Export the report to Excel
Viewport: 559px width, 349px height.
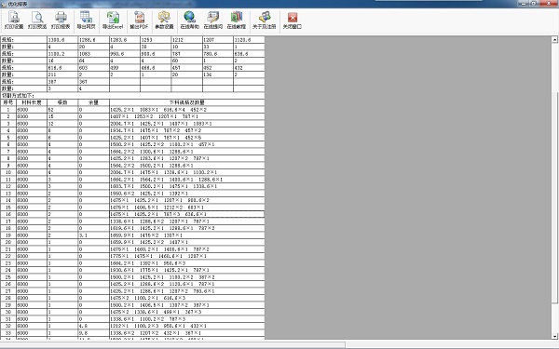point(113,20)
